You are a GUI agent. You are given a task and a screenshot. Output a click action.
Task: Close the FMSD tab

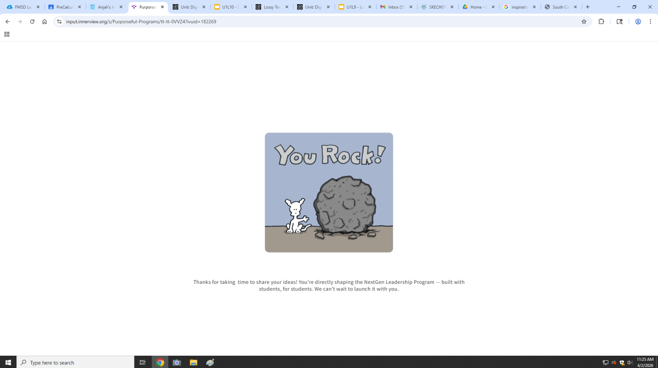click(38, 7)
